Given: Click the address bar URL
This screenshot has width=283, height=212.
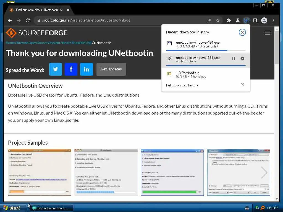Looking at the screenshot, I should coord(87,20).
